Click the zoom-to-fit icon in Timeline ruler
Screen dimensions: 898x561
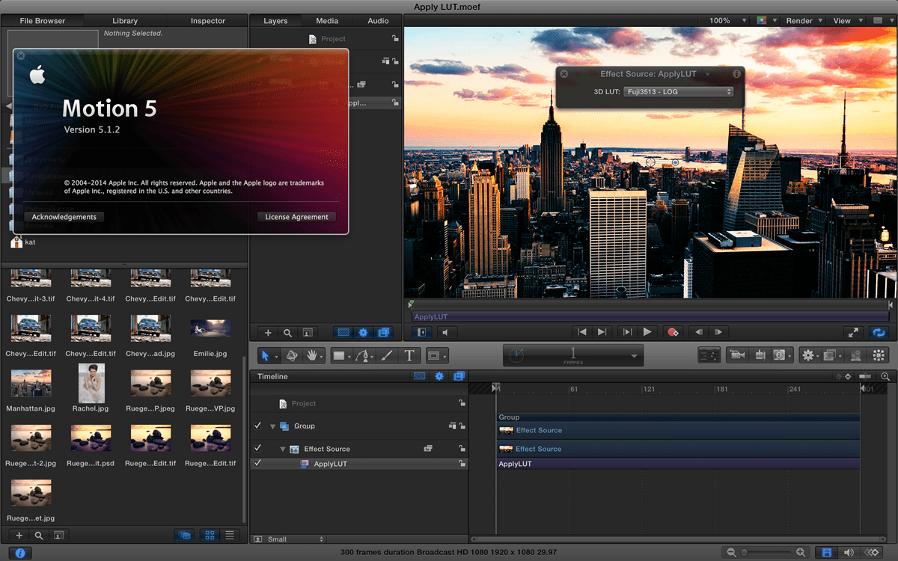tap(886, 376)
